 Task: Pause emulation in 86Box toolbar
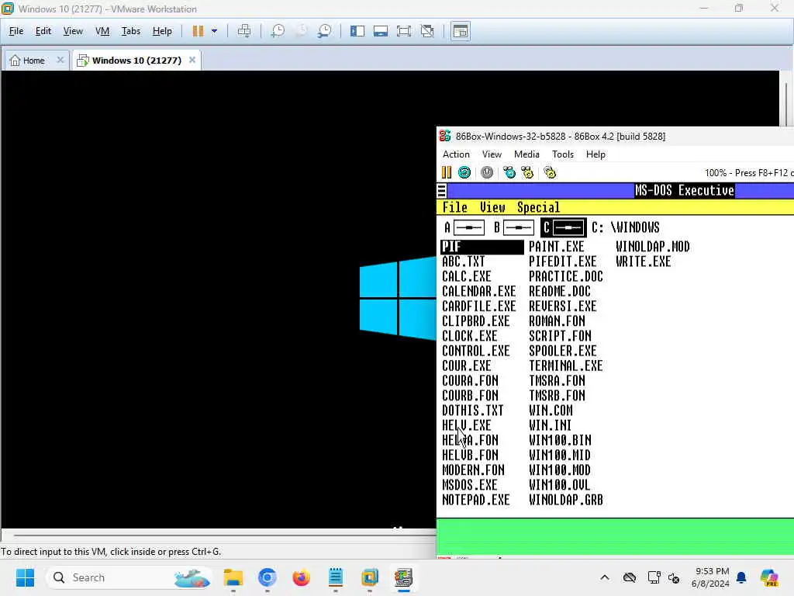(446, 172)
